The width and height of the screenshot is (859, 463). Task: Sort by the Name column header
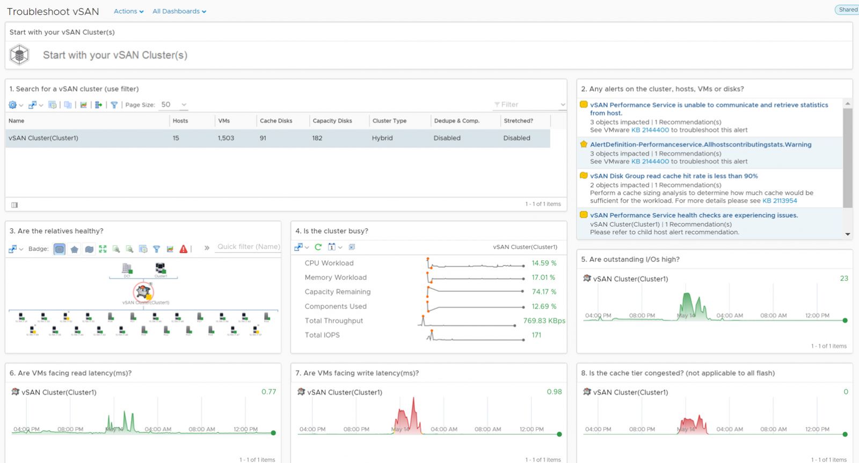coord(17,121)
